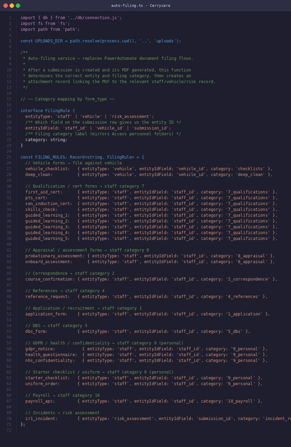Click the yellow minimize window button
The height and width of the screenshot is (447, 291).
click(x=12, y=5)
